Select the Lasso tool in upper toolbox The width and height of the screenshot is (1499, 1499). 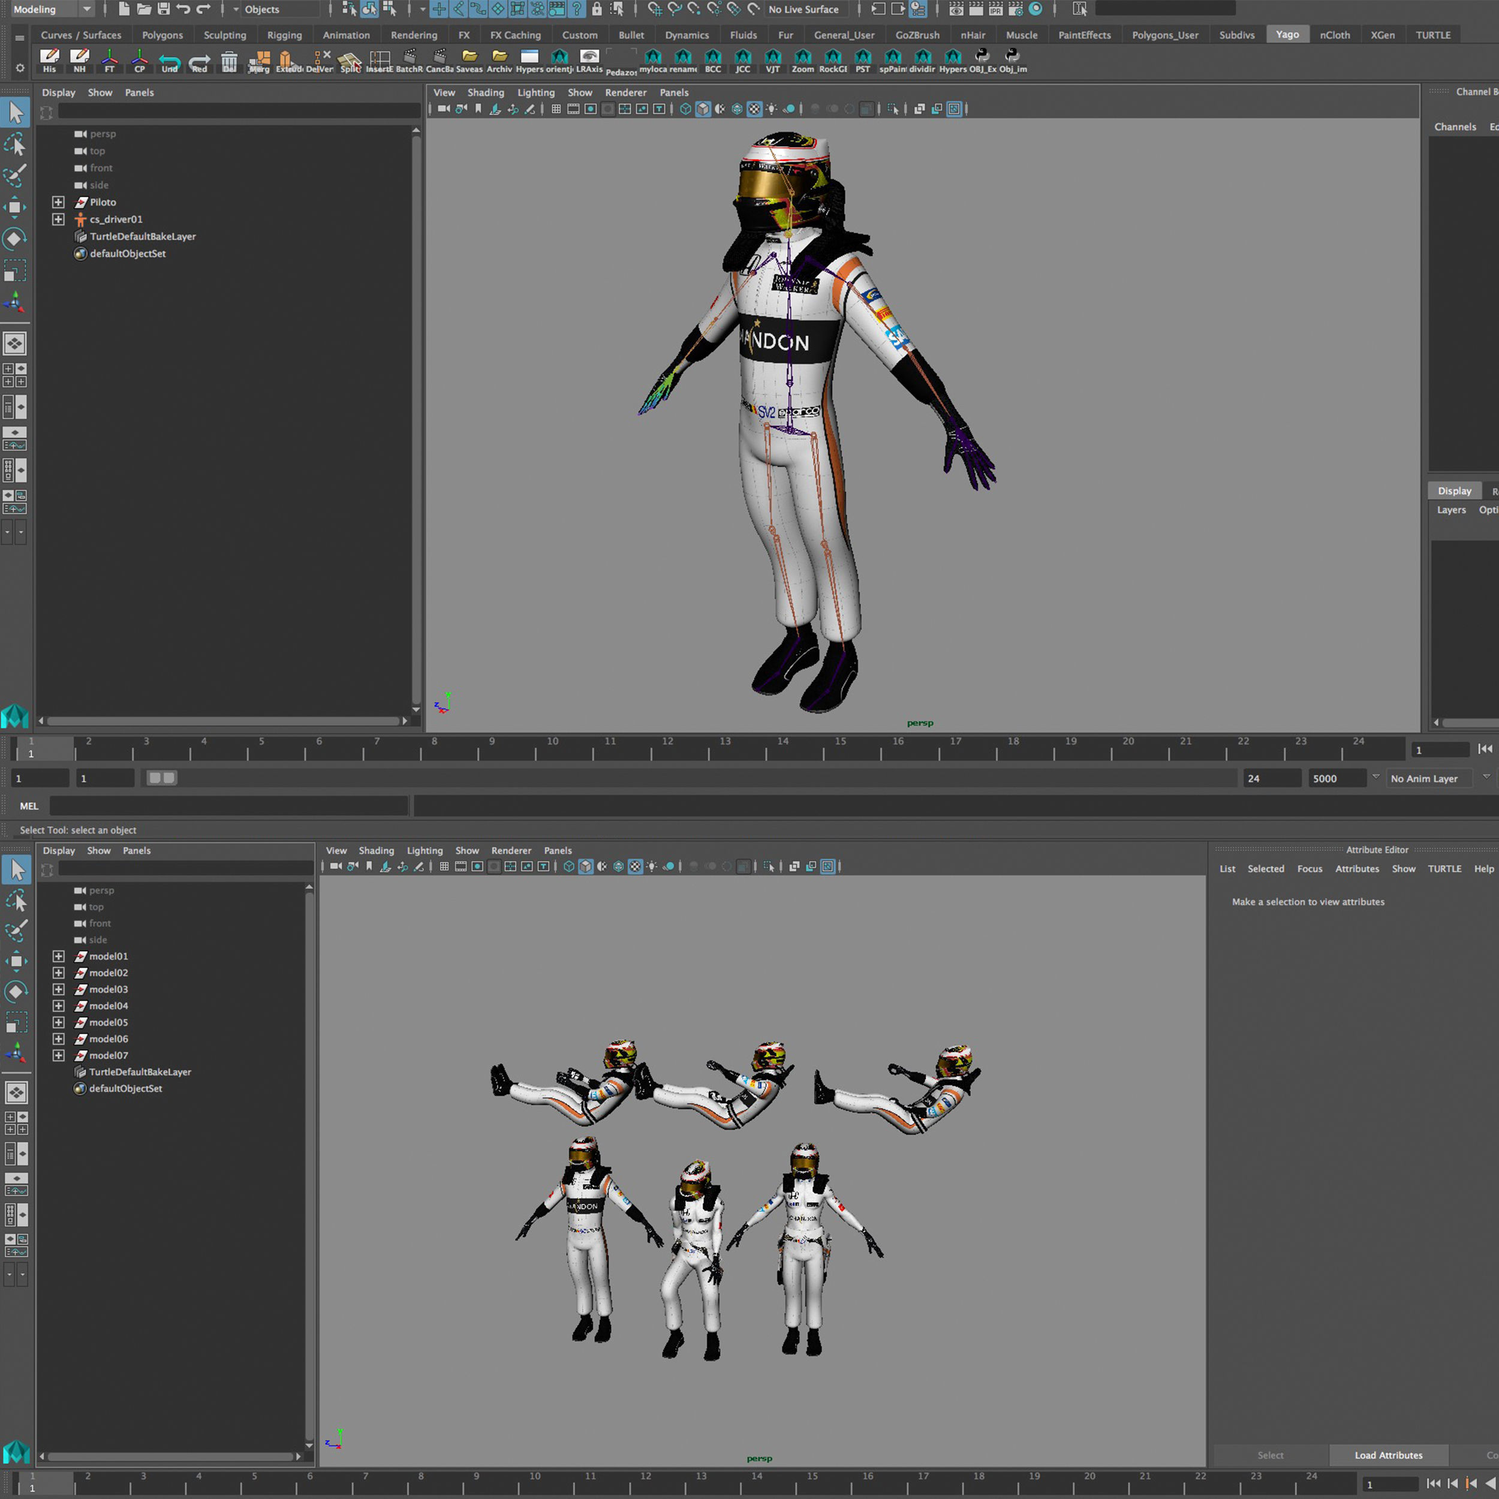click(x=15, y=145)
